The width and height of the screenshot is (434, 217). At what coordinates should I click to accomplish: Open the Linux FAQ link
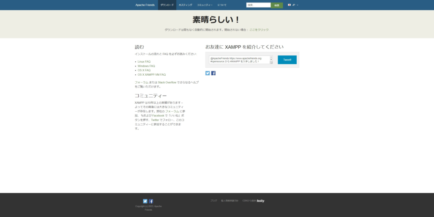click(144, 62)
